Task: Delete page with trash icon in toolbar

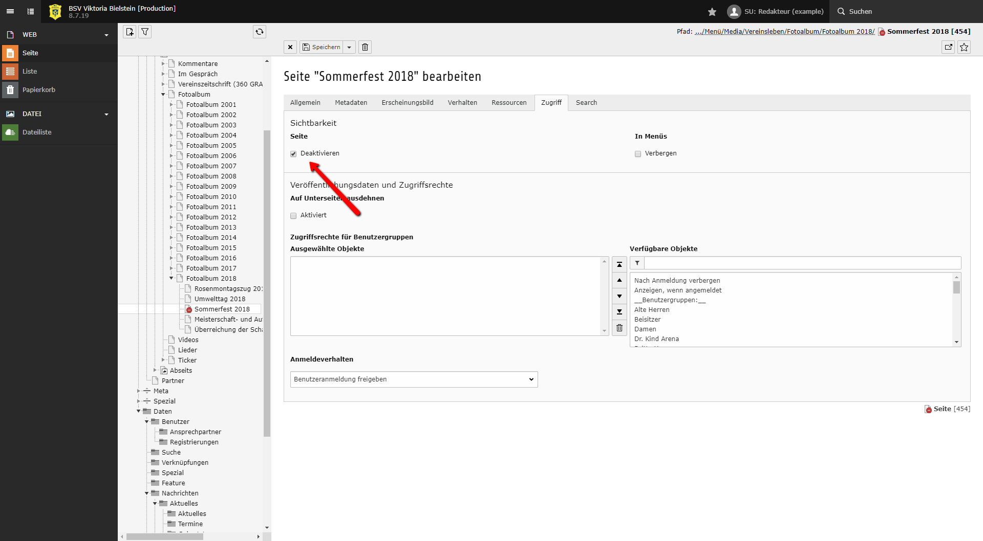Action: (365, 47)
